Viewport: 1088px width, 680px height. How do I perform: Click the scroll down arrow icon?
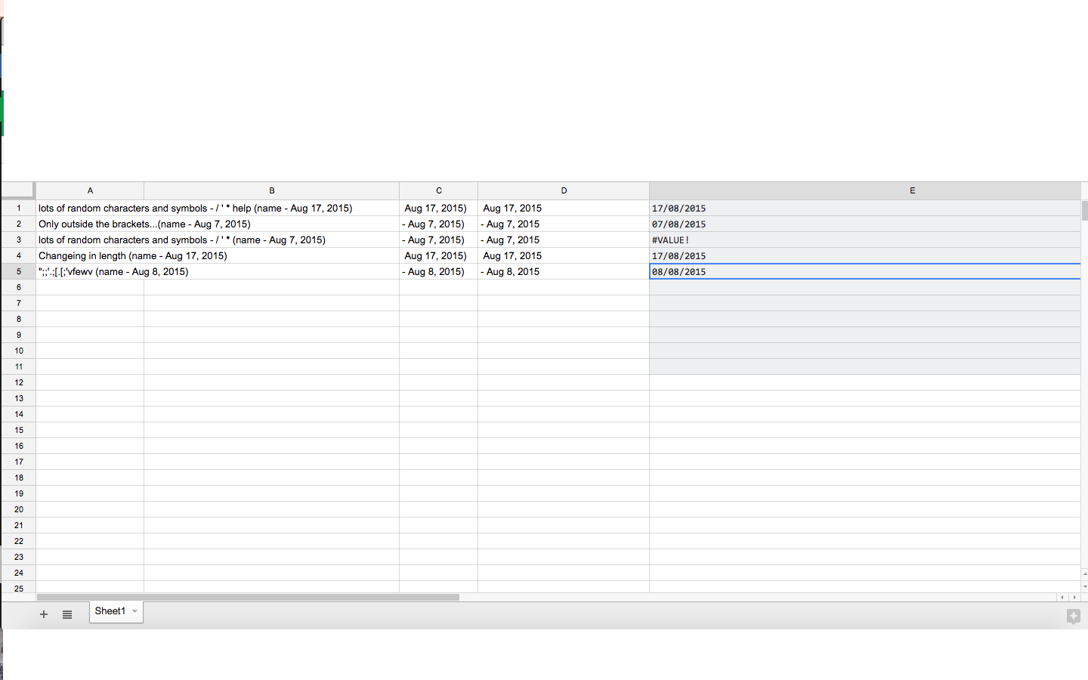click(1084, 586)
